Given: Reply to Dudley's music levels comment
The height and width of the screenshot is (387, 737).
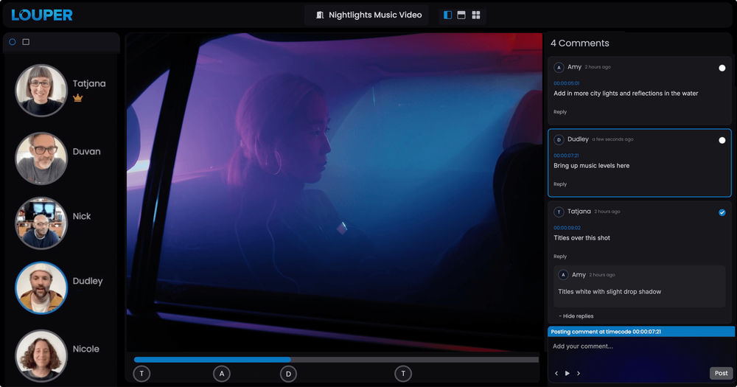Looking at the screenshot, I should coord(560,184).
